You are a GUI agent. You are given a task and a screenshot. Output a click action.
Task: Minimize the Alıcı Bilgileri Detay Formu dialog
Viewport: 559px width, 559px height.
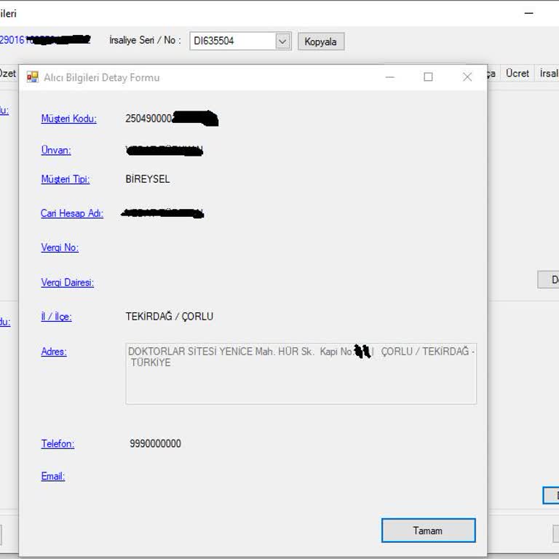coord(390,77)
